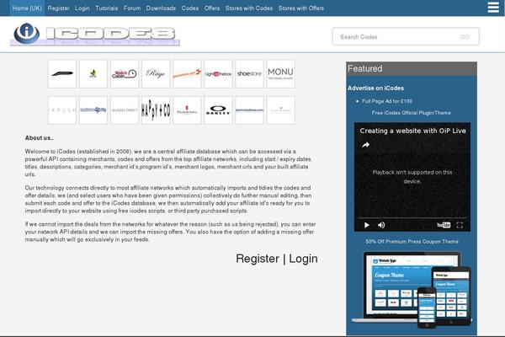Open the Offers menu item
The image size is (505, 337).
[x=212, y=8]
